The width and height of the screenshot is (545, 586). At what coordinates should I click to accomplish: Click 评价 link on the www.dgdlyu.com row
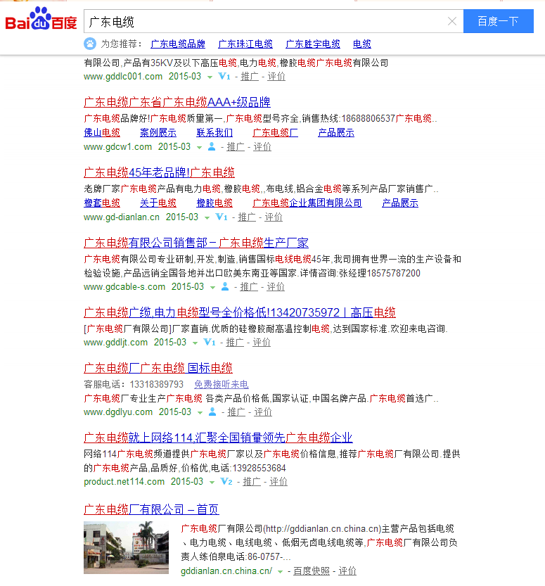coord(263,412)
